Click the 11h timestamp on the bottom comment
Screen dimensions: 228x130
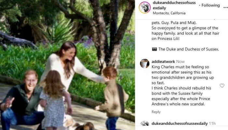[x=212, y=123]
